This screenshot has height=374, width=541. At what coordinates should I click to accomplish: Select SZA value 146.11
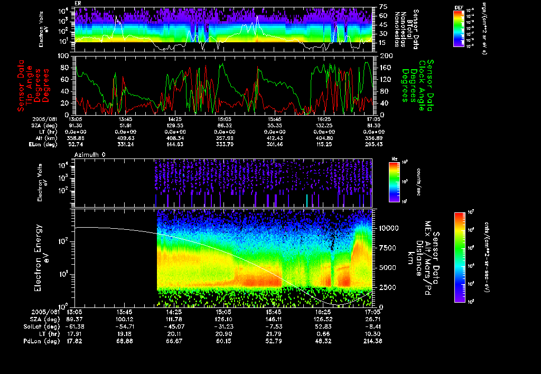(274, 320)
